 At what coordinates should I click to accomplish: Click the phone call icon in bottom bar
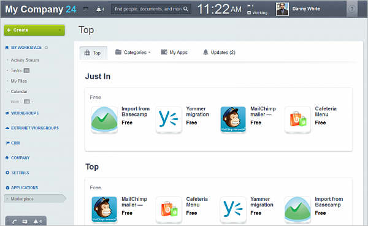tap(15, 222)
